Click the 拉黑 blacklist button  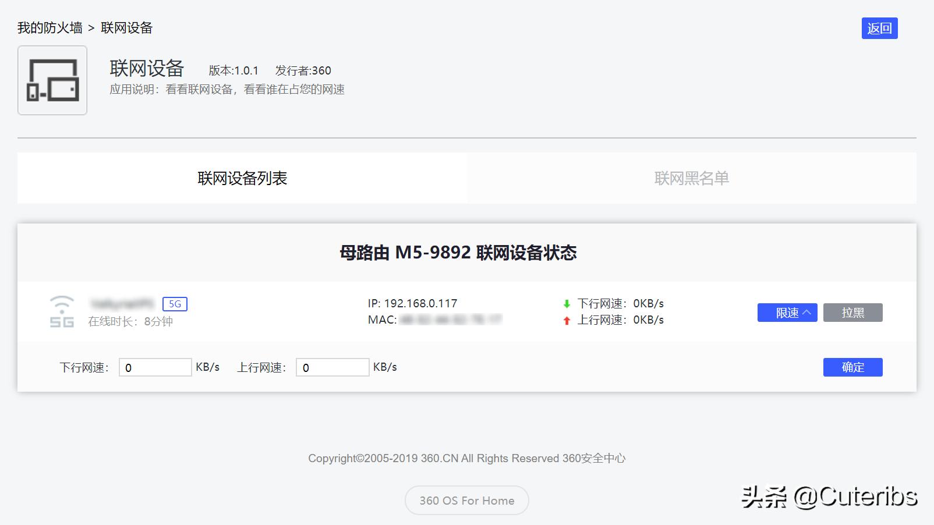pyautogui.click(x=852, y=313)
